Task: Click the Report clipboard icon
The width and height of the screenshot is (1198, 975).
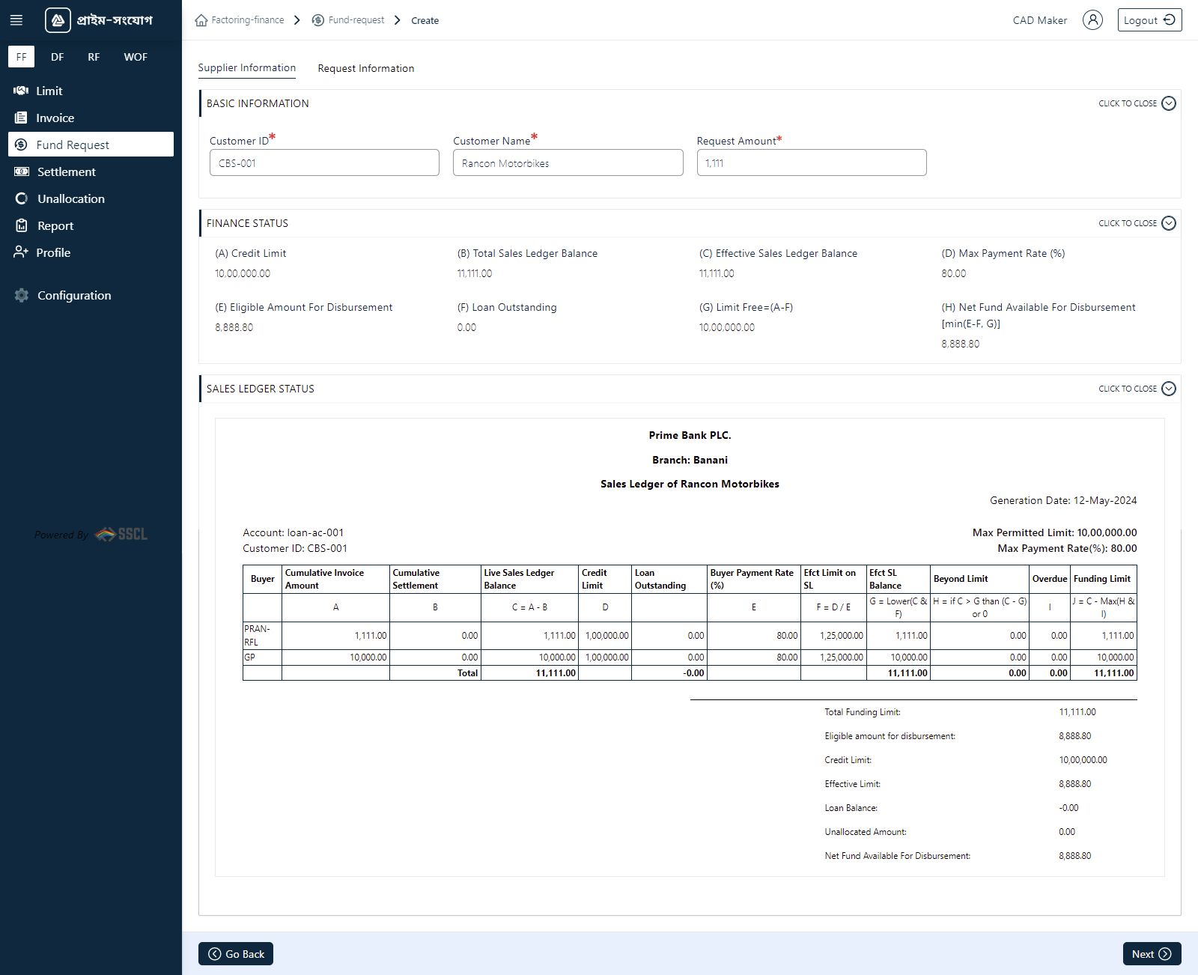Action: point(22,225)
